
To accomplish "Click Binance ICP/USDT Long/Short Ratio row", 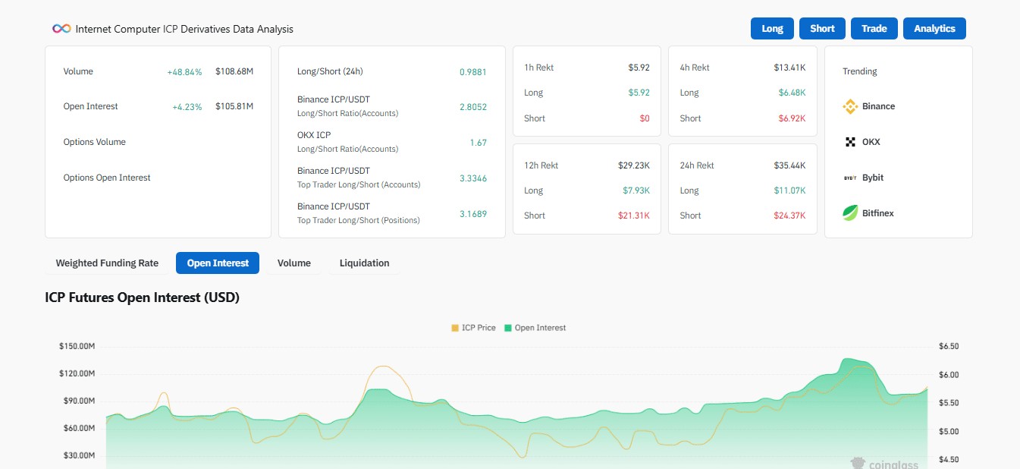I will point(392,106).
